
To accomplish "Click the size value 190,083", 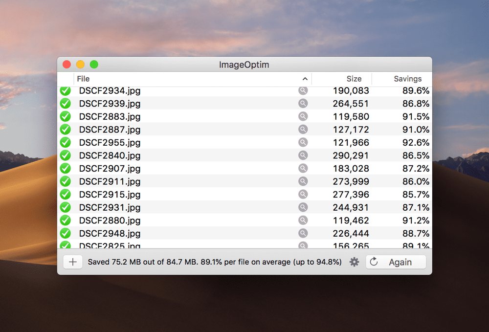I will click(351, 90).
